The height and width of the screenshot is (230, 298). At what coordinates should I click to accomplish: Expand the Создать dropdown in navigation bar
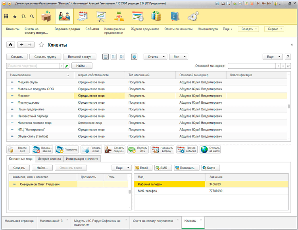pyautogui.click(x=248, y=29)
